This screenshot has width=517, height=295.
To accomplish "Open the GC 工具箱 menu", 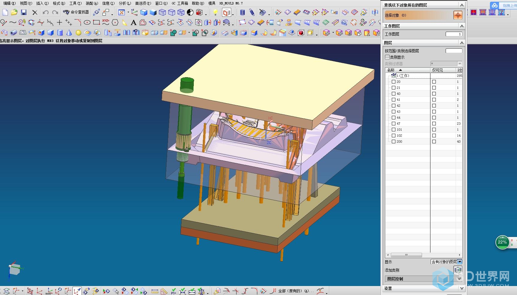I will coord(180,3).
